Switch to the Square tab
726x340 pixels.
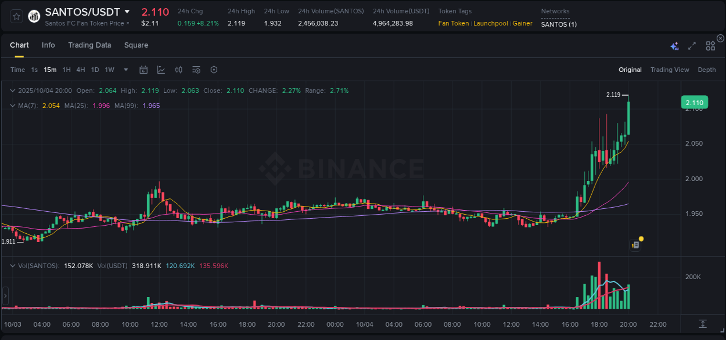point(136,45)
